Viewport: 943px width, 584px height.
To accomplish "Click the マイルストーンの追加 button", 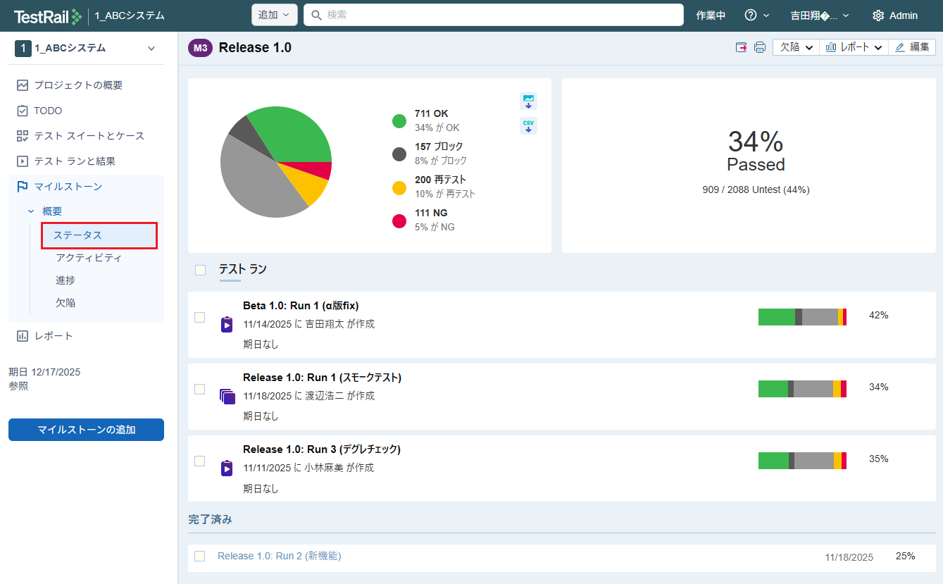I will (x=86, y=430).
